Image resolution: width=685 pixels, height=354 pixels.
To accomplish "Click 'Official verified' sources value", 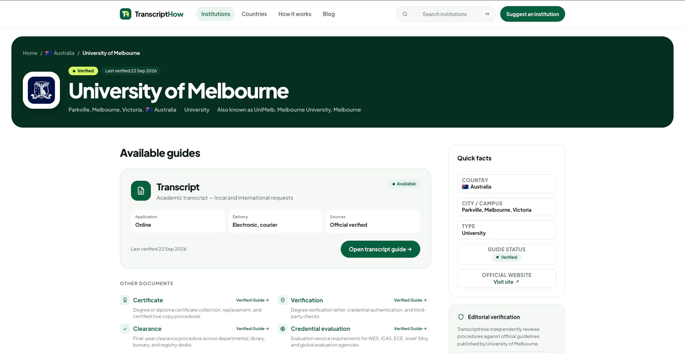I will [x=349, y=225].
